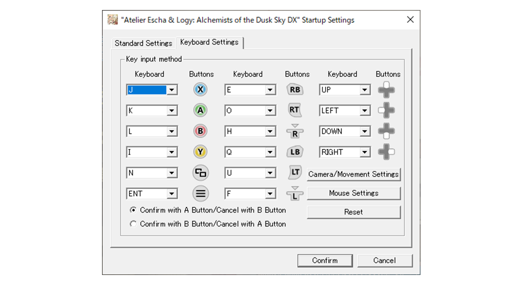510x287 pixels.
Task: Open the K key dropdown for A button
Action: pos(171,110)
